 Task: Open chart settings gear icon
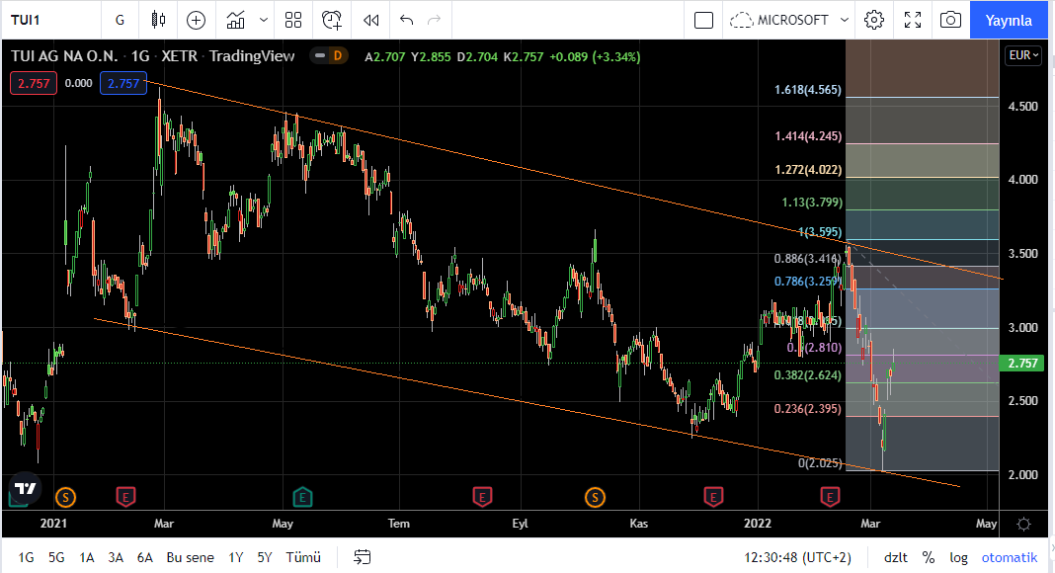[x=874, y=20]
